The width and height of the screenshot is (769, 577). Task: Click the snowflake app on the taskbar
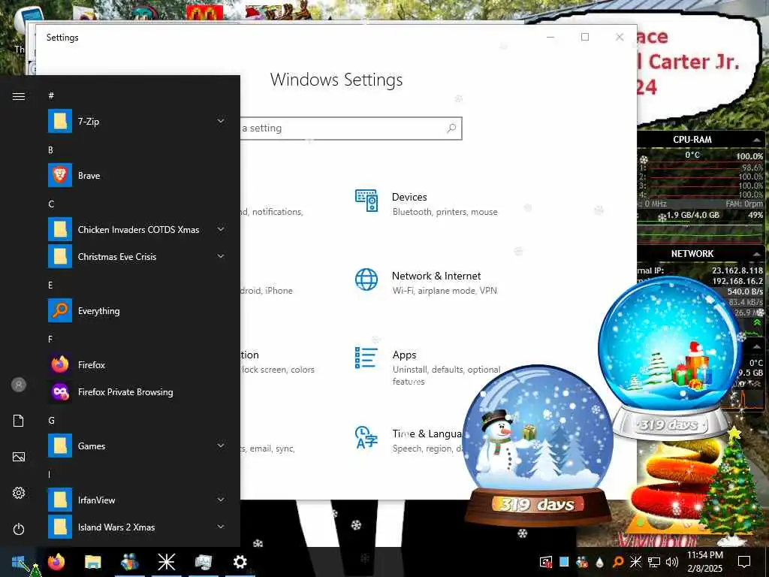pos(166,562)
